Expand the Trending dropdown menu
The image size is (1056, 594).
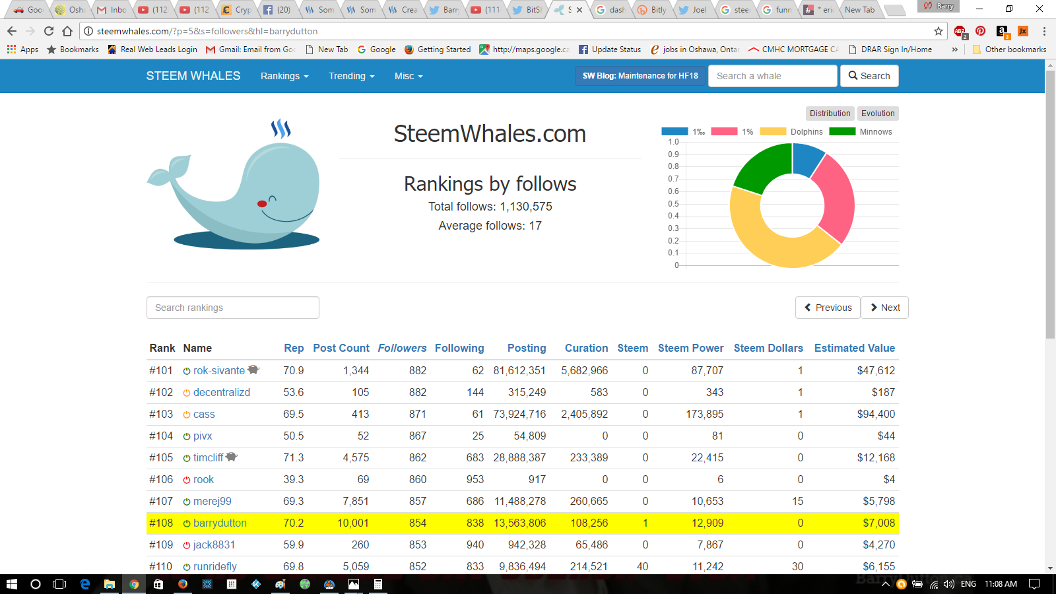(352, 76)
